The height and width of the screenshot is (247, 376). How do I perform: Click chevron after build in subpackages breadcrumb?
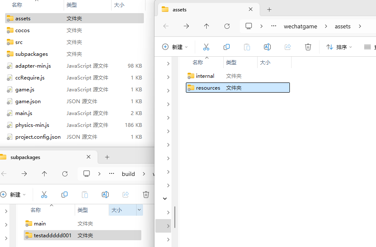point(144,174)
